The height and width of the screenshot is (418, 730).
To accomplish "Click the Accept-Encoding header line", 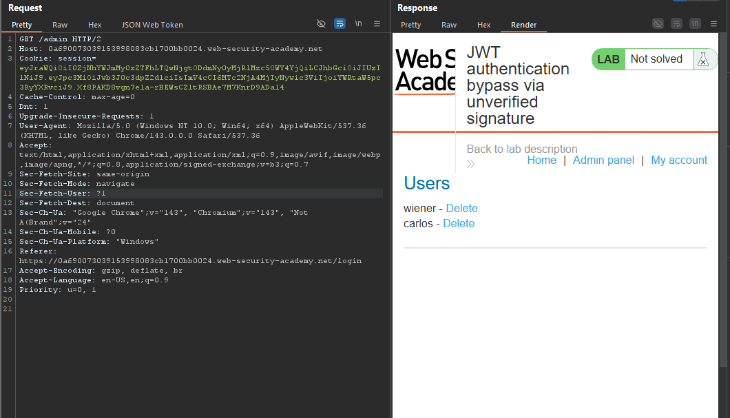I will click(x=101, y=271).
